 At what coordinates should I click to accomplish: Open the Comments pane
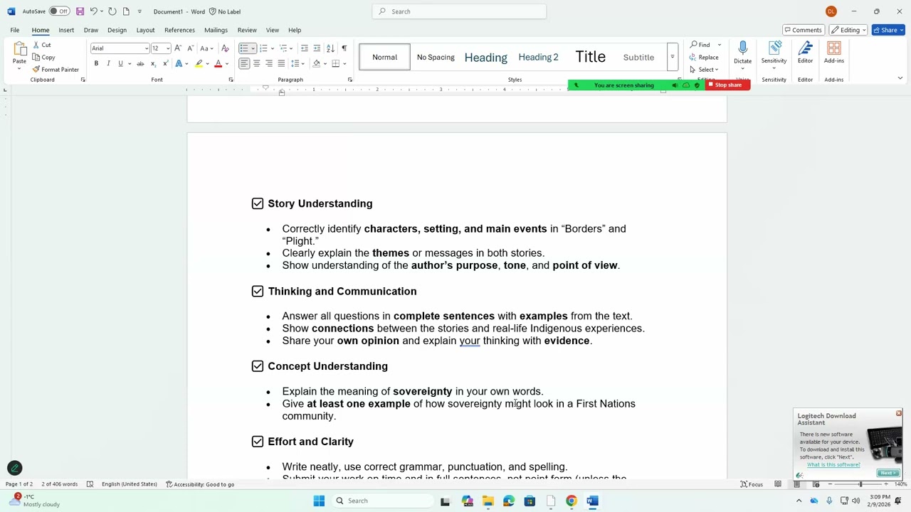tap(803, 30)
